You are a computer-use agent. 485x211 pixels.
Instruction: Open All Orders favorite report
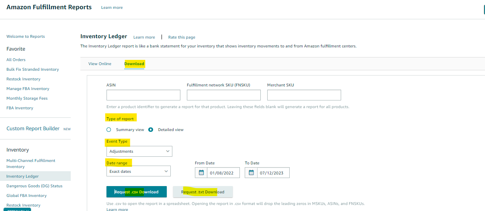[16, 60]
